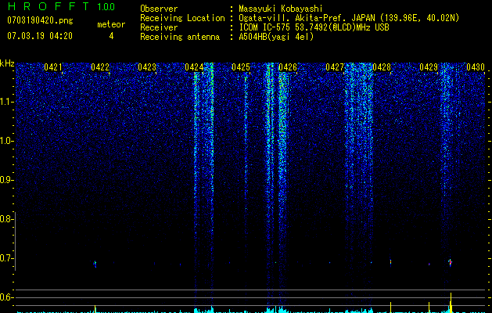Click the tallest yellow spike in bottom graph
Image resolution: width=492 pixels, height=313 pixels.
(451, 302)
